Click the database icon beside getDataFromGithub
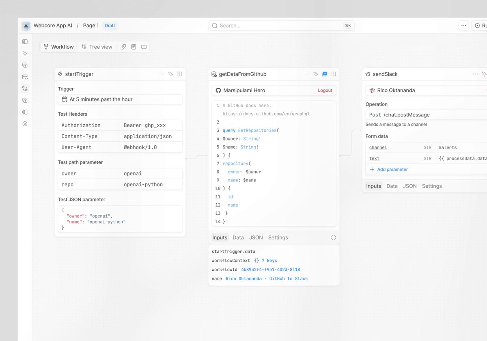Image resolution: width=487 pixels, height=341 pixels. tap(214, 74)
